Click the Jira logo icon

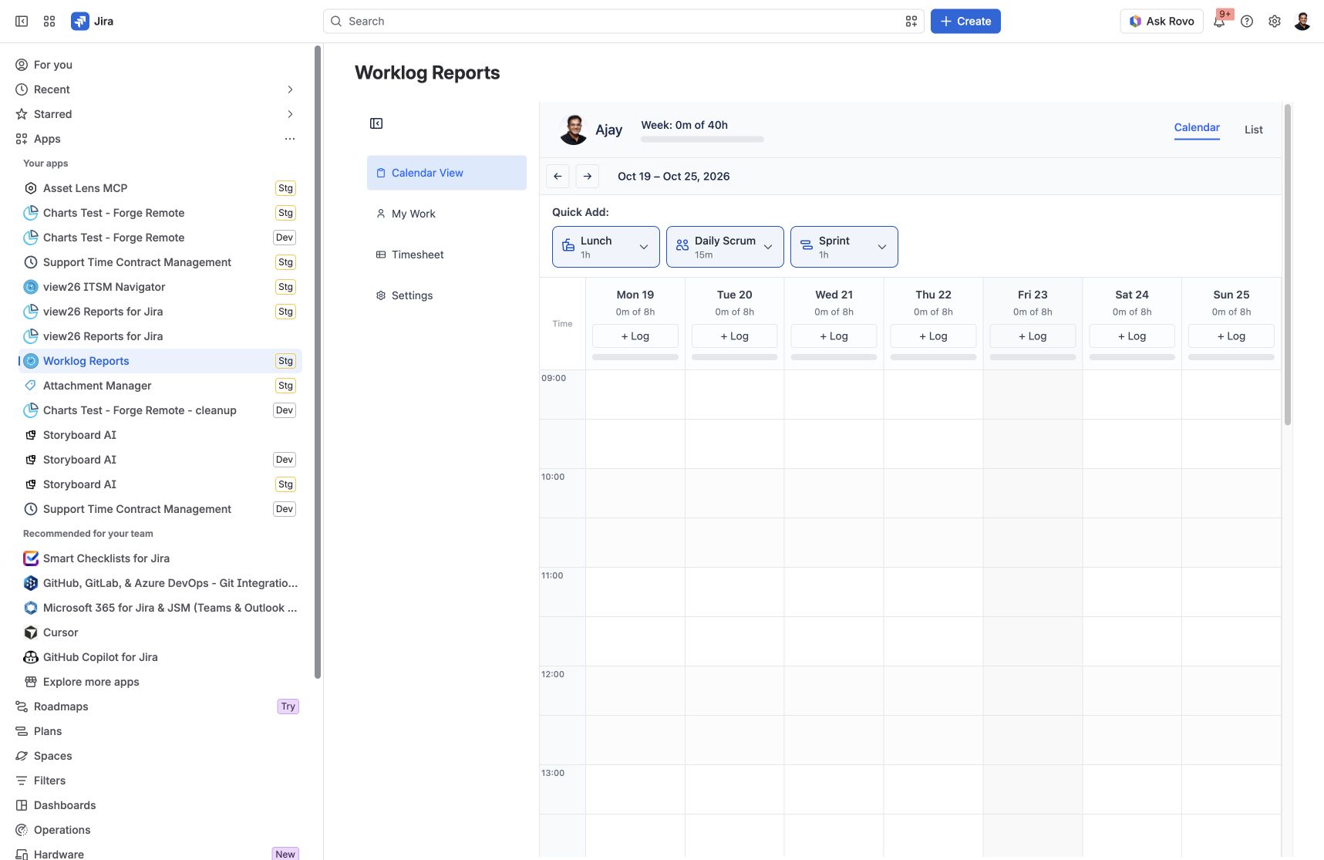(x=80, y=22)
